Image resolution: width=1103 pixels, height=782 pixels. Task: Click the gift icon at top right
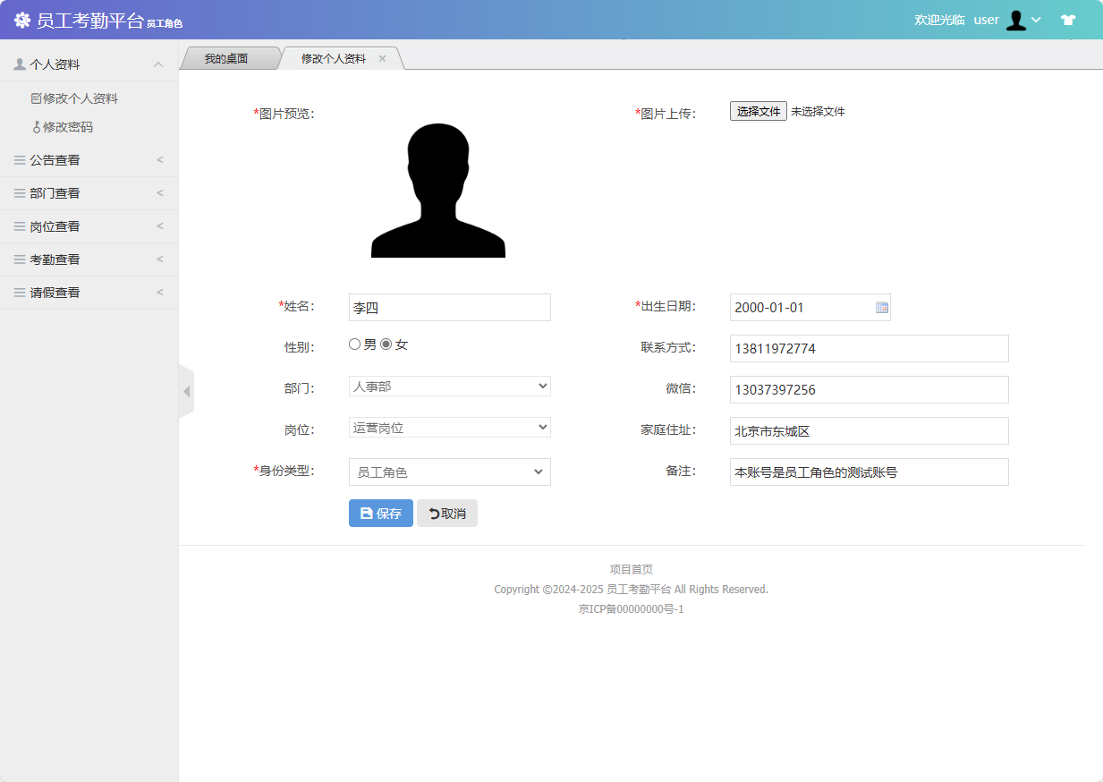pyautogui.click(x=1068, y=20)
